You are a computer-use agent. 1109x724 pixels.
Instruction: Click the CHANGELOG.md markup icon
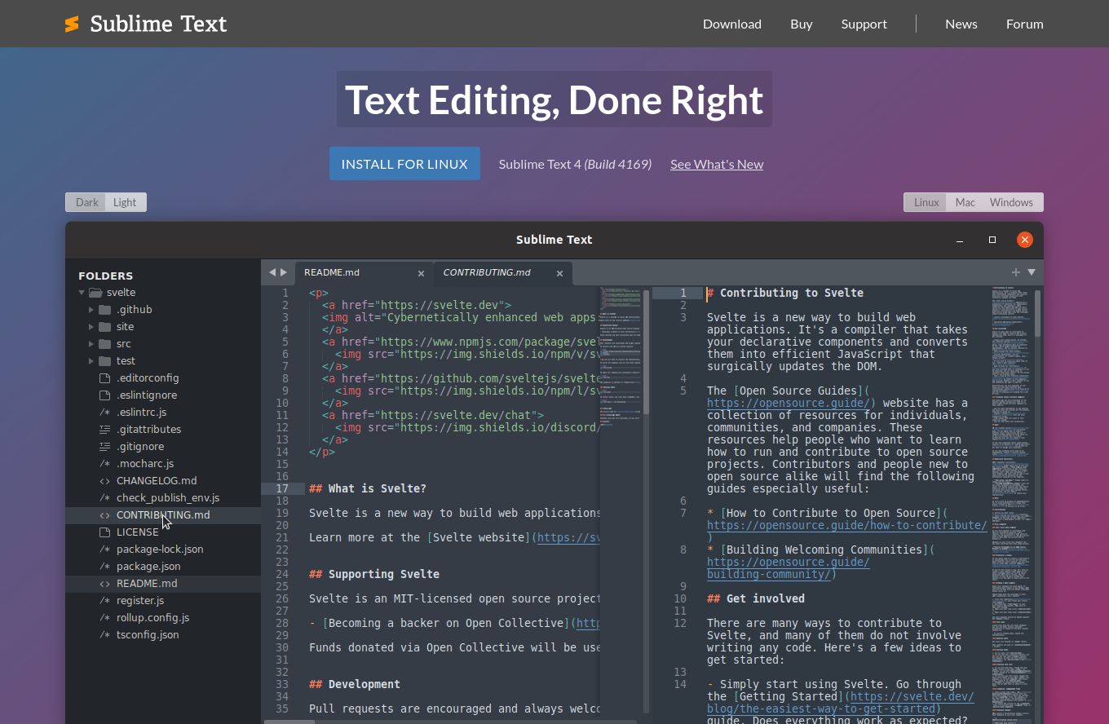coord(104,481)
